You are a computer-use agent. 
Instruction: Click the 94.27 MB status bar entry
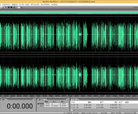coord(104,113)
